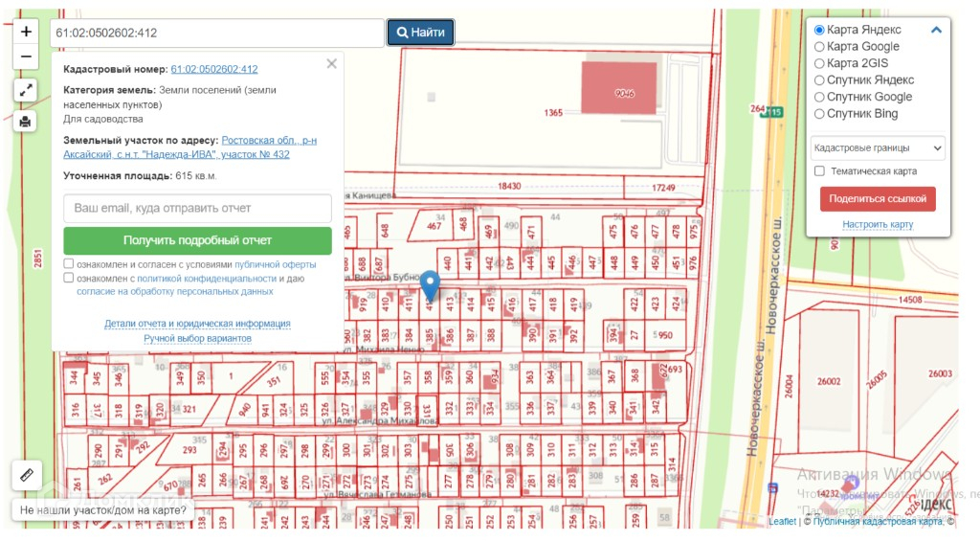This screenshot has width=980, height=541.
Task: Open Детали отчета и юридическая информация
Action: pos(197,324)
